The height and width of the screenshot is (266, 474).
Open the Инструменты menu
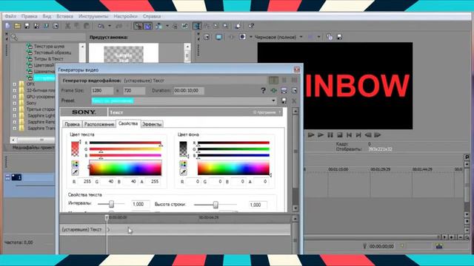click(x=93, y=16)
